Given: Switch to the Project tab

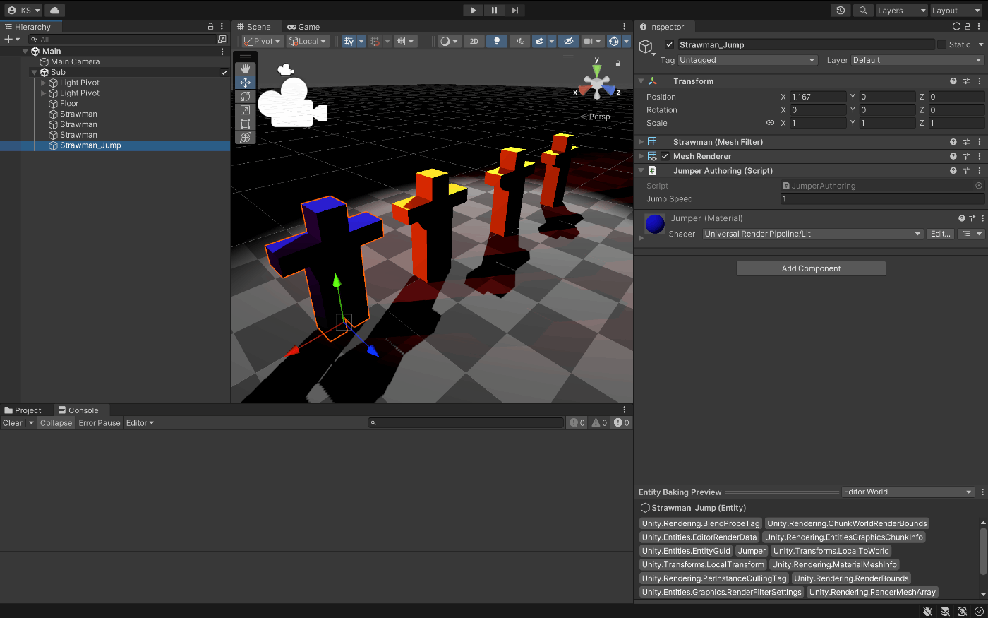Looking at the screenshot, I should point(23,410).
